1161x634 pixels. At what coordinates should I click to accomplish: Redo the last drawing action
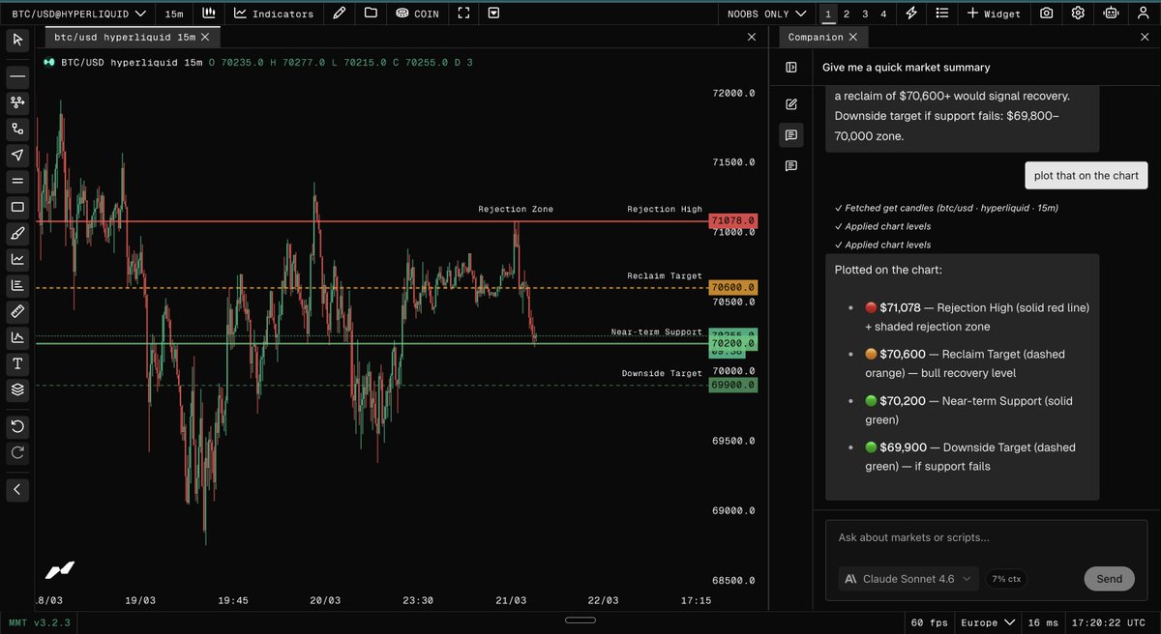[x=17, y=452]
